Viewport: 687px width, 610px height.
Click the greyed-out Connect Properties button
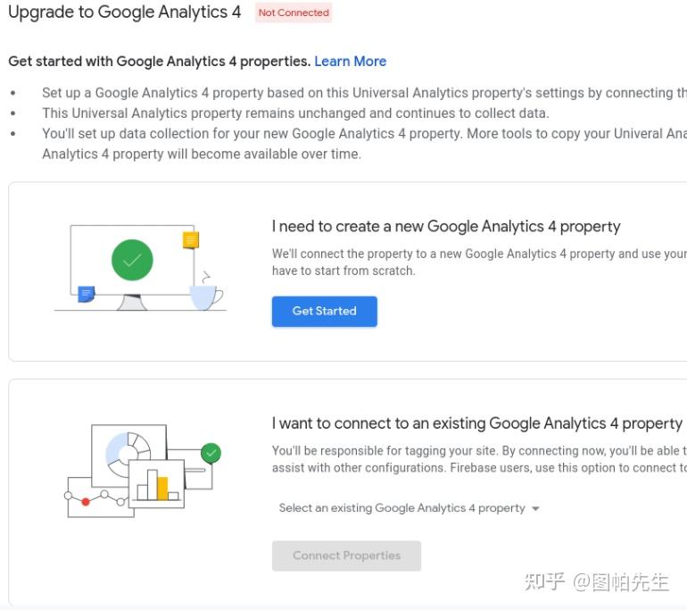pos(346,556)
